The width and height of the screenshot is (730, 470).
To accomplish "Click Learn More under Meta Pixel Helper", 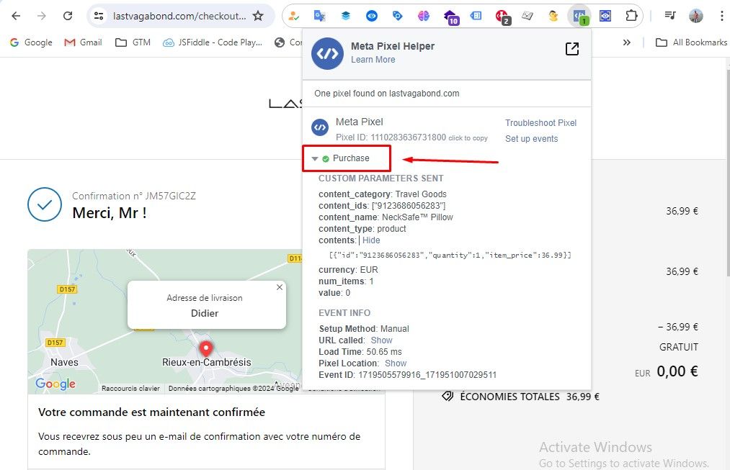I will pos(373,60).
